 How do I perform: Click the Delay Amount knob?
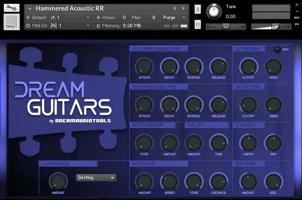coord(194,143)
